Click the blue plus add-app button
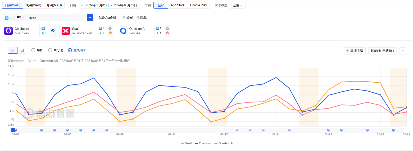The width and height of the screenshot is (413, 151). coord(90,18)
